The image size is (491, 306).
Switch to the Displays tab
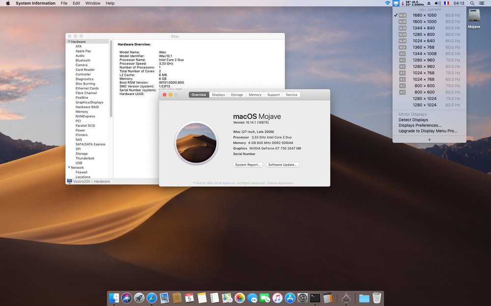click(x=218, y=94)
